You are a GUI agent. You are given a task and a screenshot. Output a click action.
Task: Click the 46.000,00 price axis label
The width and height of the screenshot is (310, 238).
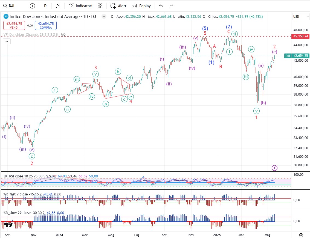click(x=301, y=30)
